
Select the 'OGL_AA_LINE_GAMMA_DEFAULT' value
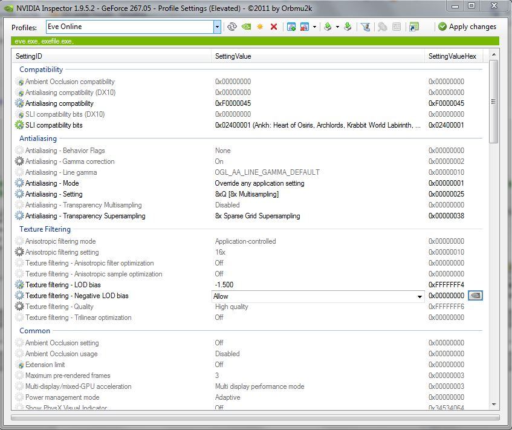pos(267,172)
